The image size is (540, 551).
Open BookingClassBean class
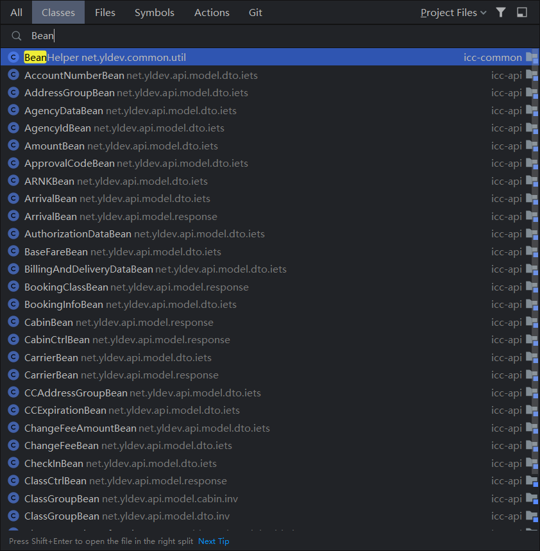click(x=270, y=287)
